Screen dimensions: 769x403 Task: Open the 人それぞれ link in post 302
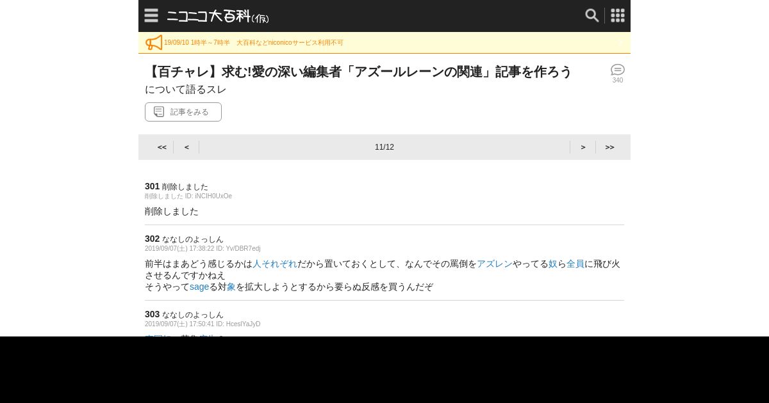coord(275,264)
